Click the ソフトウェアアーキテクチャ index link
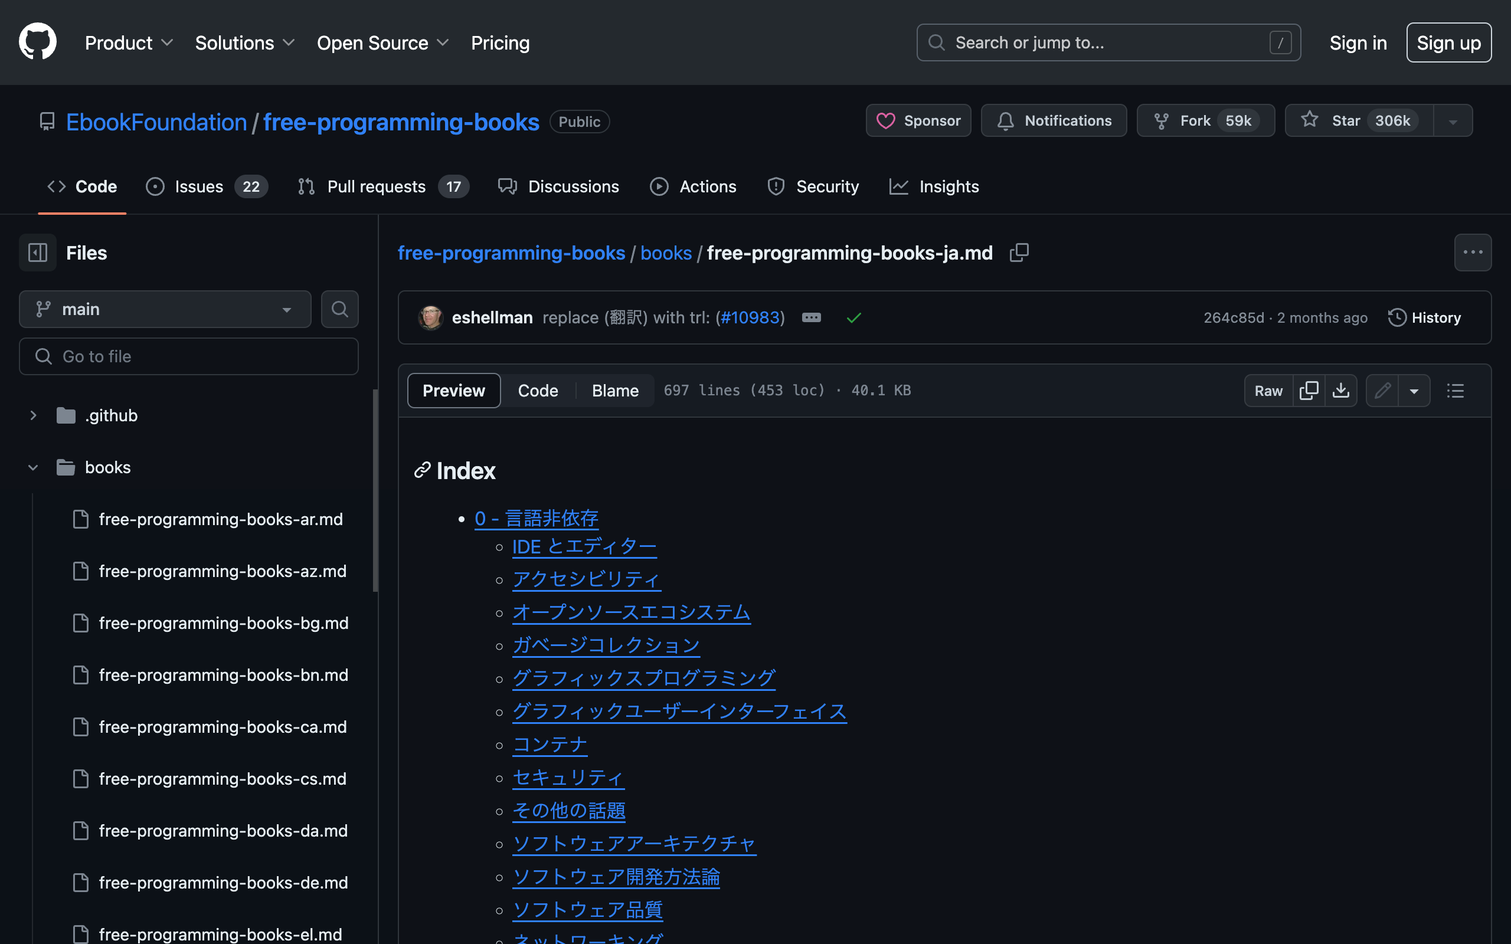Screen dimensions: 1511x944 [634, 843]
